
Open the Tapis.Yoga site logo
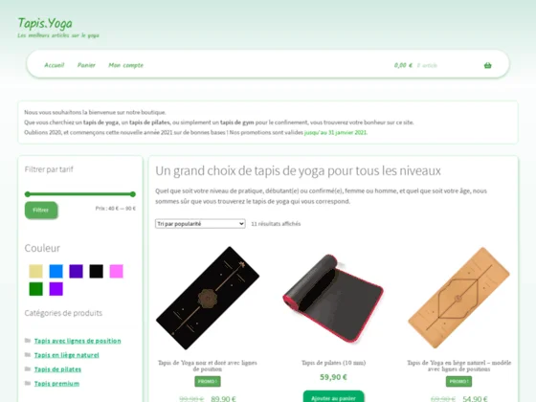tap(45, 23)
